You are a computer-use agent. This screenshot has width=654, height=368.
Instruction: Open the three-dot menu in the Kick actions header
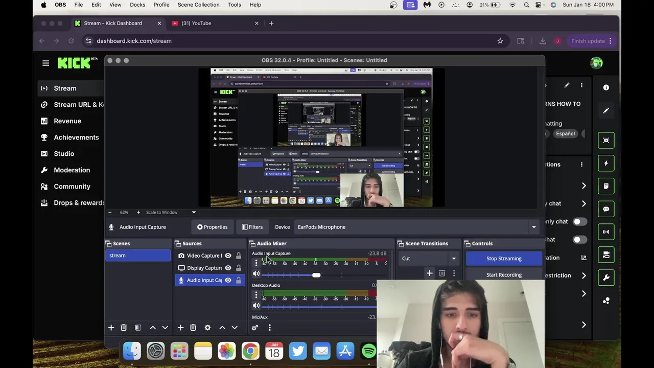(581, 164)
